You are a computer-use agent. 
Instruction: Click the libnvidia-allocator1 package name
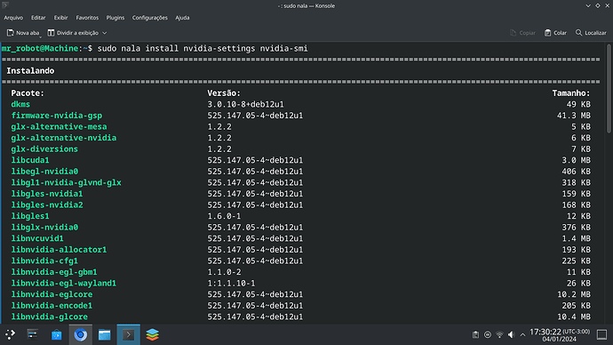pyautogui.click(x=59, y=250)
